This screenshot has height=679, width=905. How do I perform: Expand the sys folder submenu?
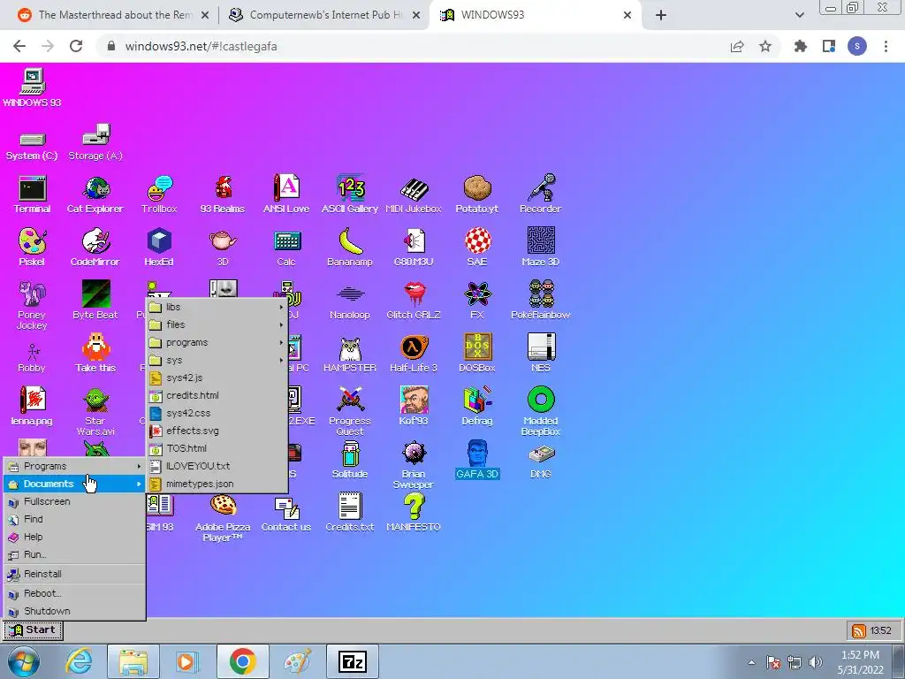(x=217, y=361)
